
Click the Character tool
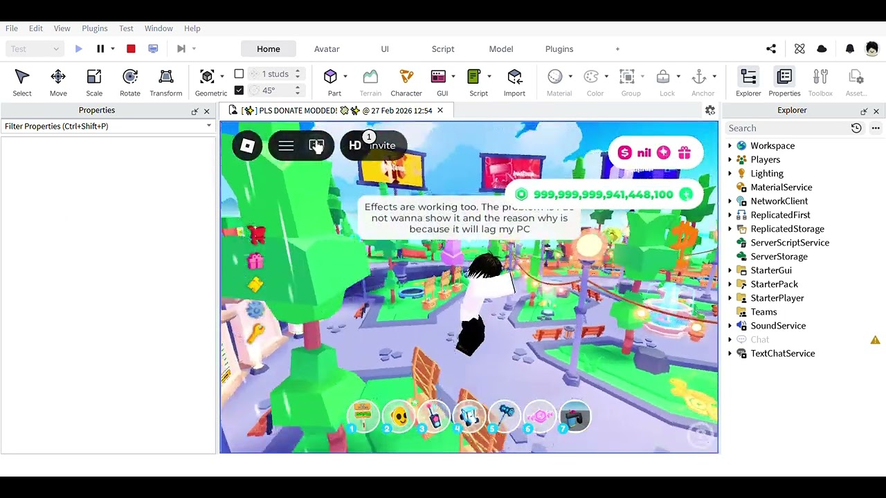406,82
